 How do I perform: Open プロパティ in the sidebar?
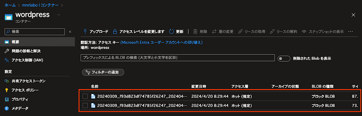[x=20, y=99]
